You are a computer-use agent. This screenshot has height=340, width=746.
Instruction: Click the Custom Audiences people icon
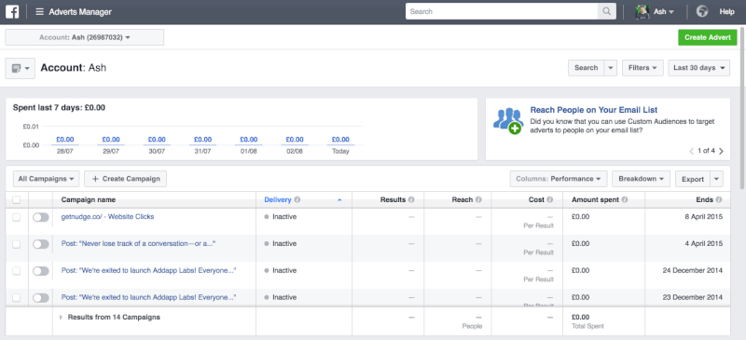(x=508, y=121)
